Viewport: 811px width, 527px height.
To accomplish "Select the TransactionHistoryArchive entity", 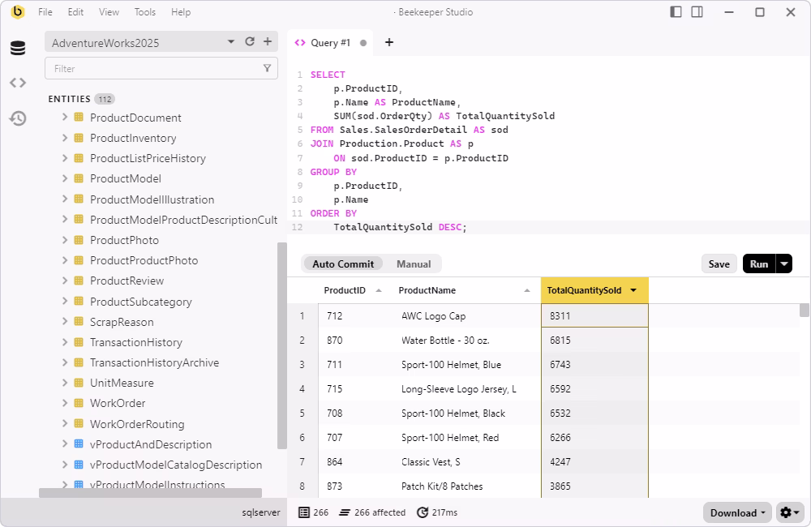I will [x=154, y=362].
